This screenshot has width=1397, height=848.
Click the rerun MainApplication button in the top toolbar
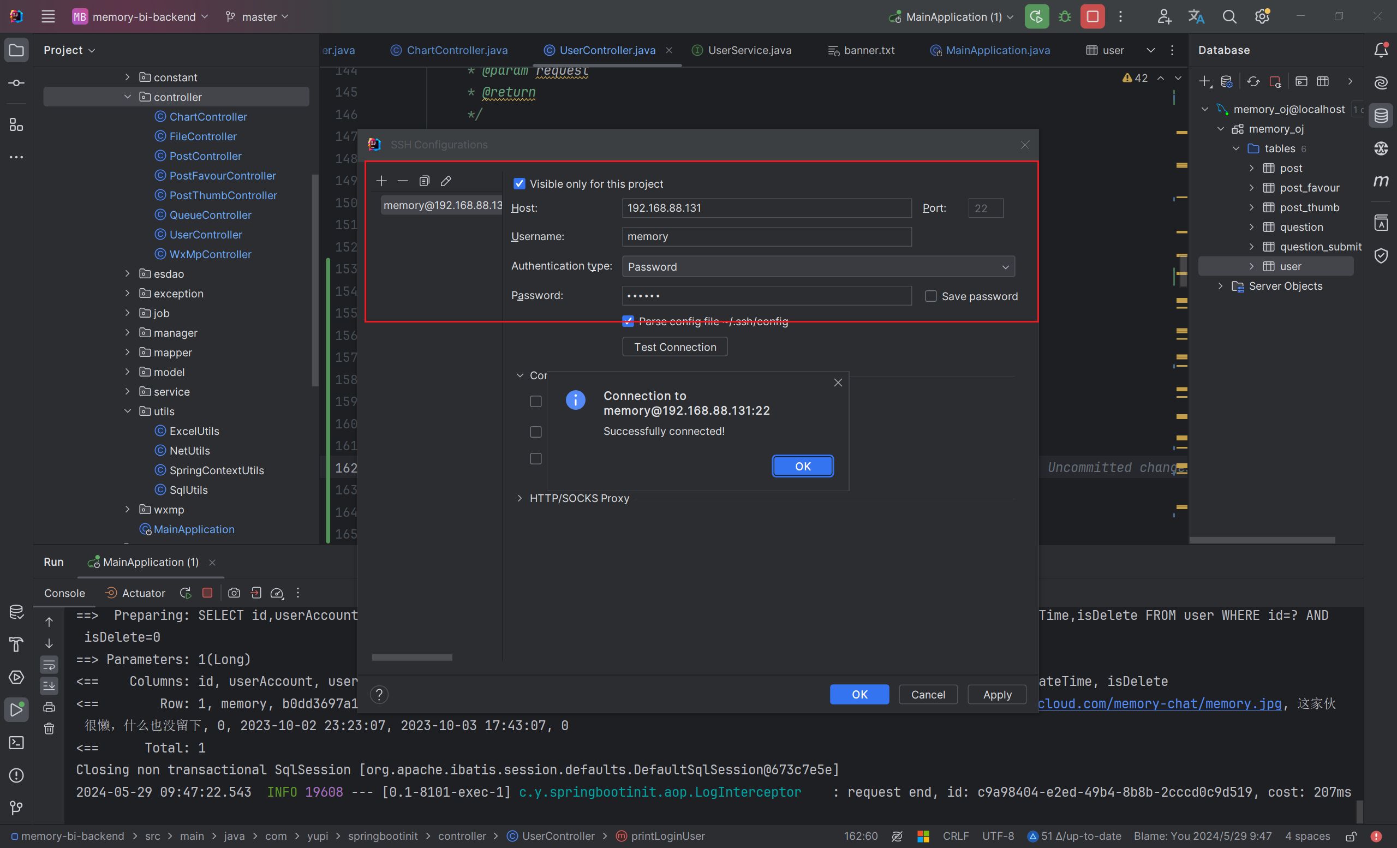(x=1036, y=16)
